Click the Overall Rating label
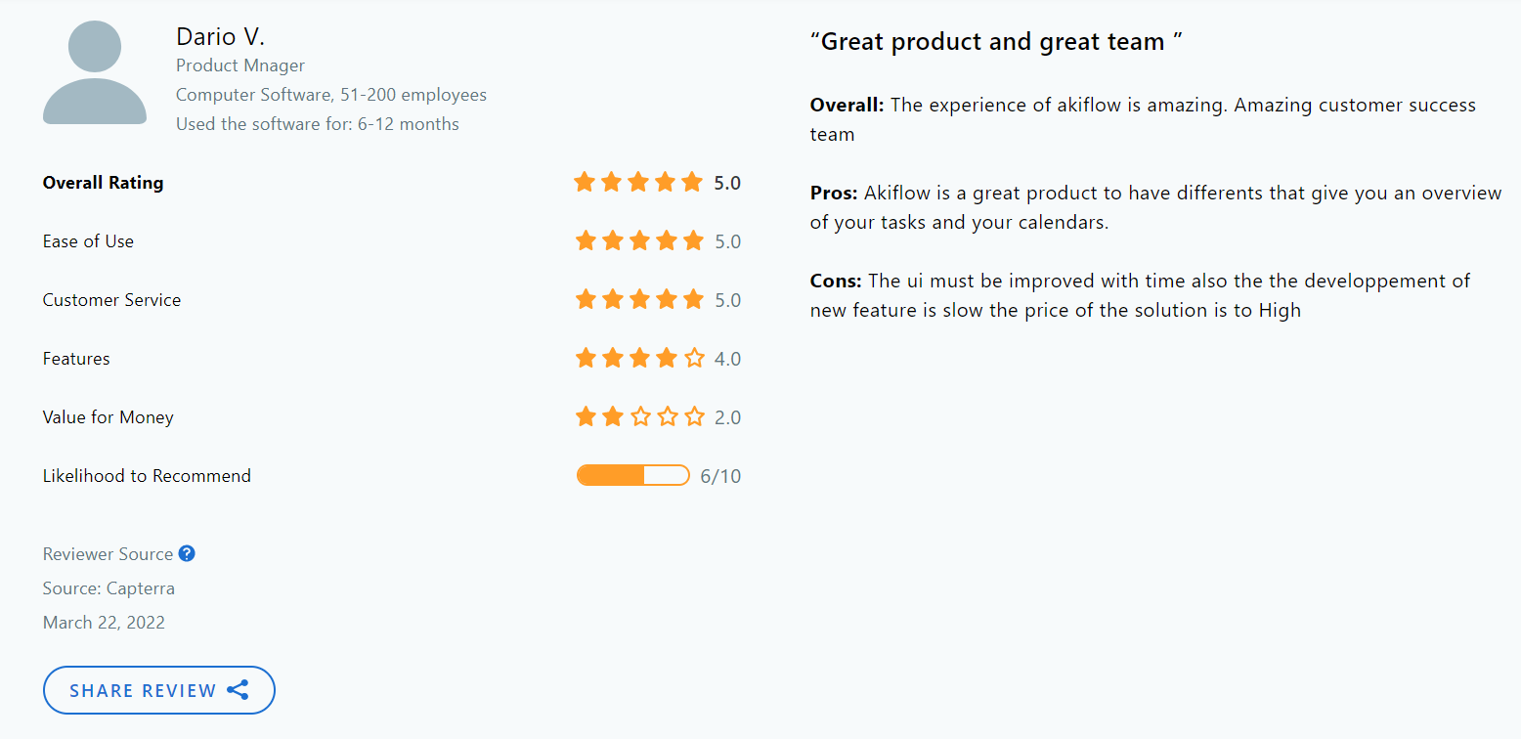The width and height of the screenshot is (1521, 739). click(103, 182)
